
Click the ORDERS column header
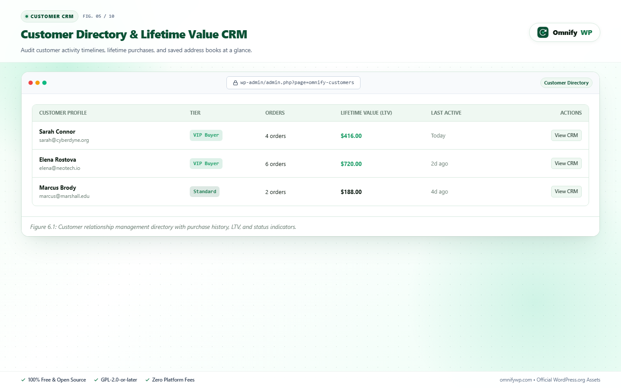pos(275,113)
